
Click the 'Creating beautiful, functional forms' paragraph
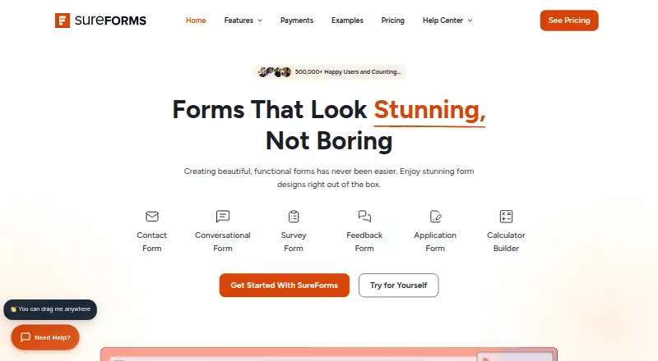tap(329, 177)
